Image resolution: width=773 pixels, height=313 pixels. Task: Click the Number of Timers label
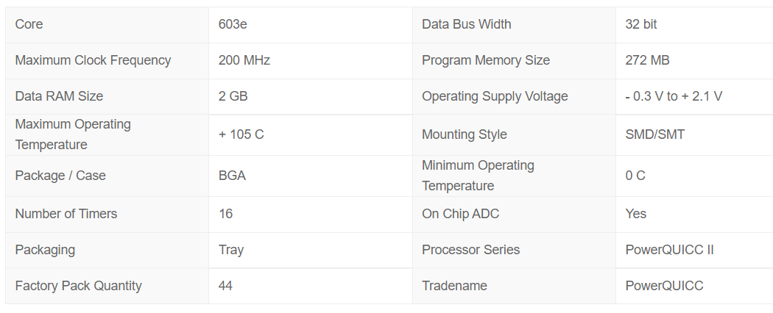[66, 214]
